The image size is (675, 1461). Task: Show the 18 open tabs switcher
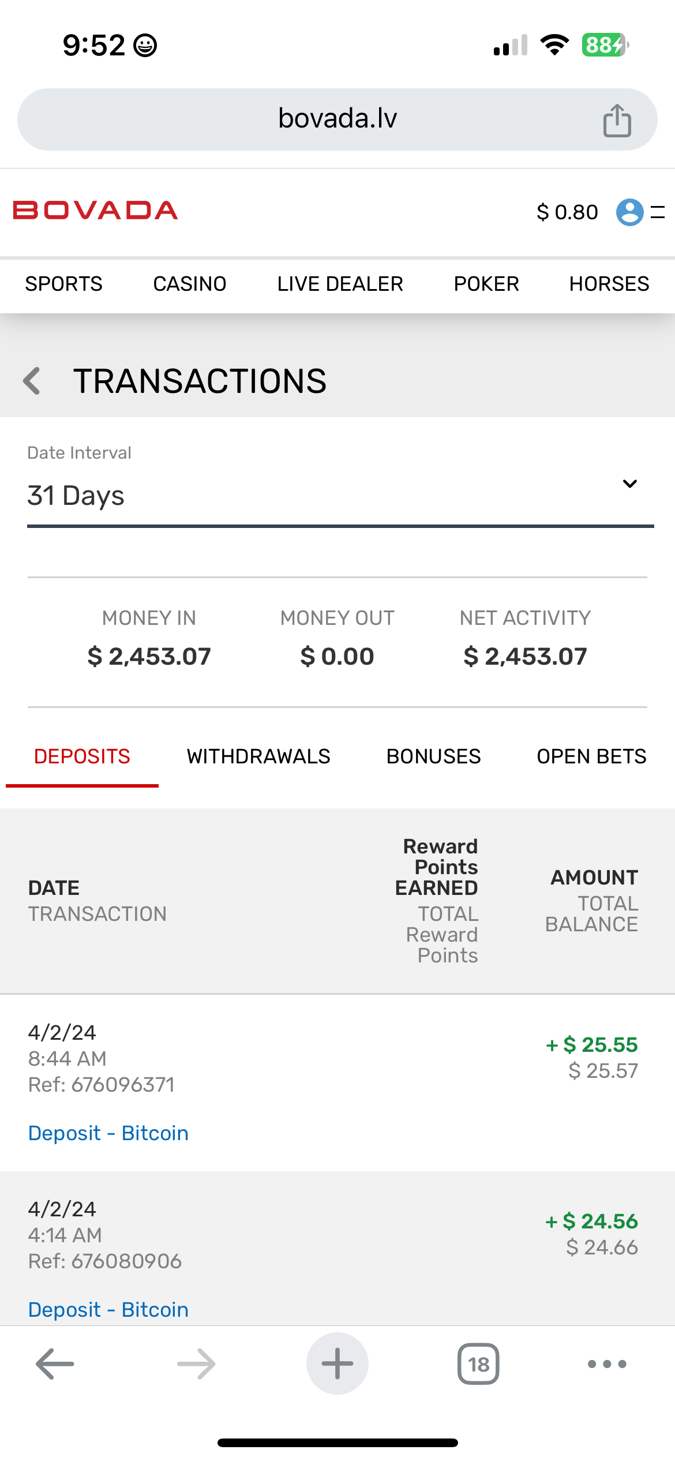[478, 1364]
